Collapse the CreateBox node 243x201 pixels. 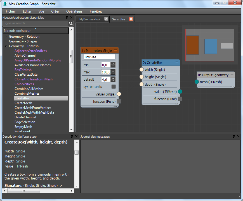pyautogui.click(x=177, y=63)
